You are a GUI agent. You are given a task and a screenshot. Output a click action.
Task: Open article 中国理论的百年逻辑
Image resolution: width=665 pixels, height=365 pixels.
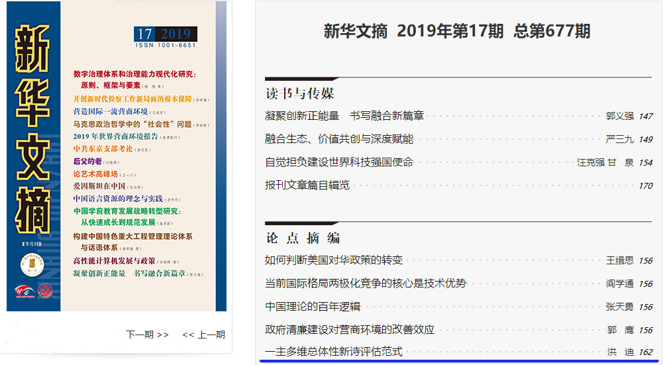coord(313,307)
